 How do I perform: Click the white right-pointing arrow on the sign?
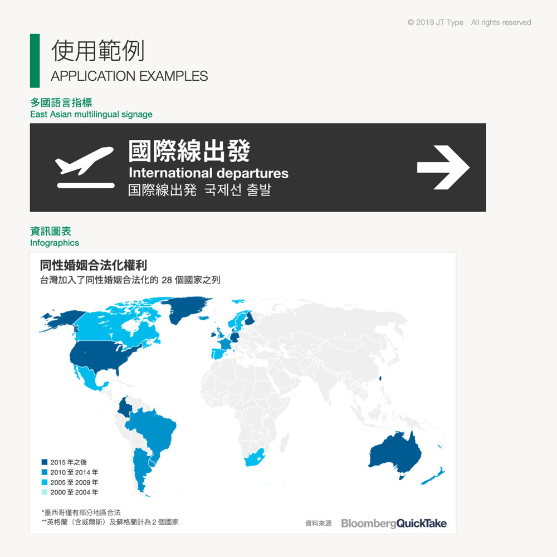[x=443, y=167]
